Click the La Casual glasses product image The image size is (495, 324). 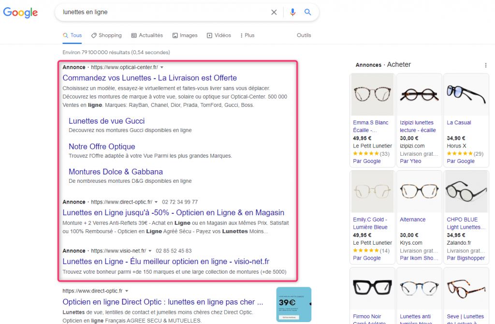coord(466,95)
